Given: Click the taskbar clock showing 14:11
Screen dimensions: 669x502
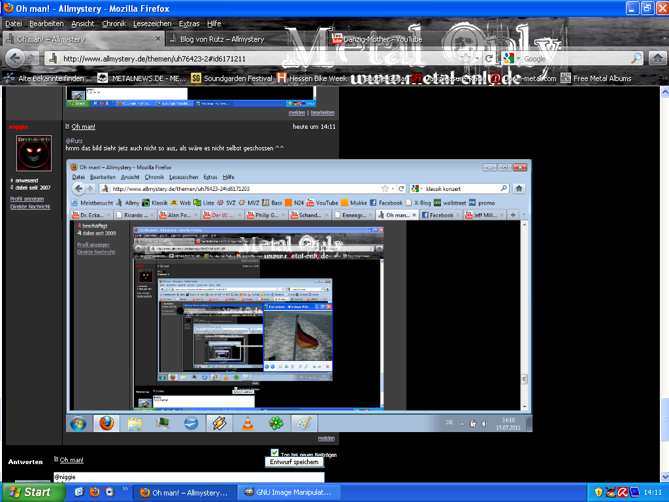Looking at the screenshot, I should (653, 492).
